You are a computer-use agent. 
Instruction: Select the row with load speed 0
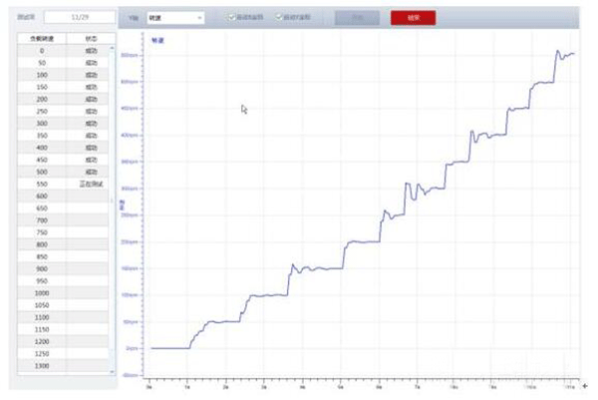click(x=42, y=50)
